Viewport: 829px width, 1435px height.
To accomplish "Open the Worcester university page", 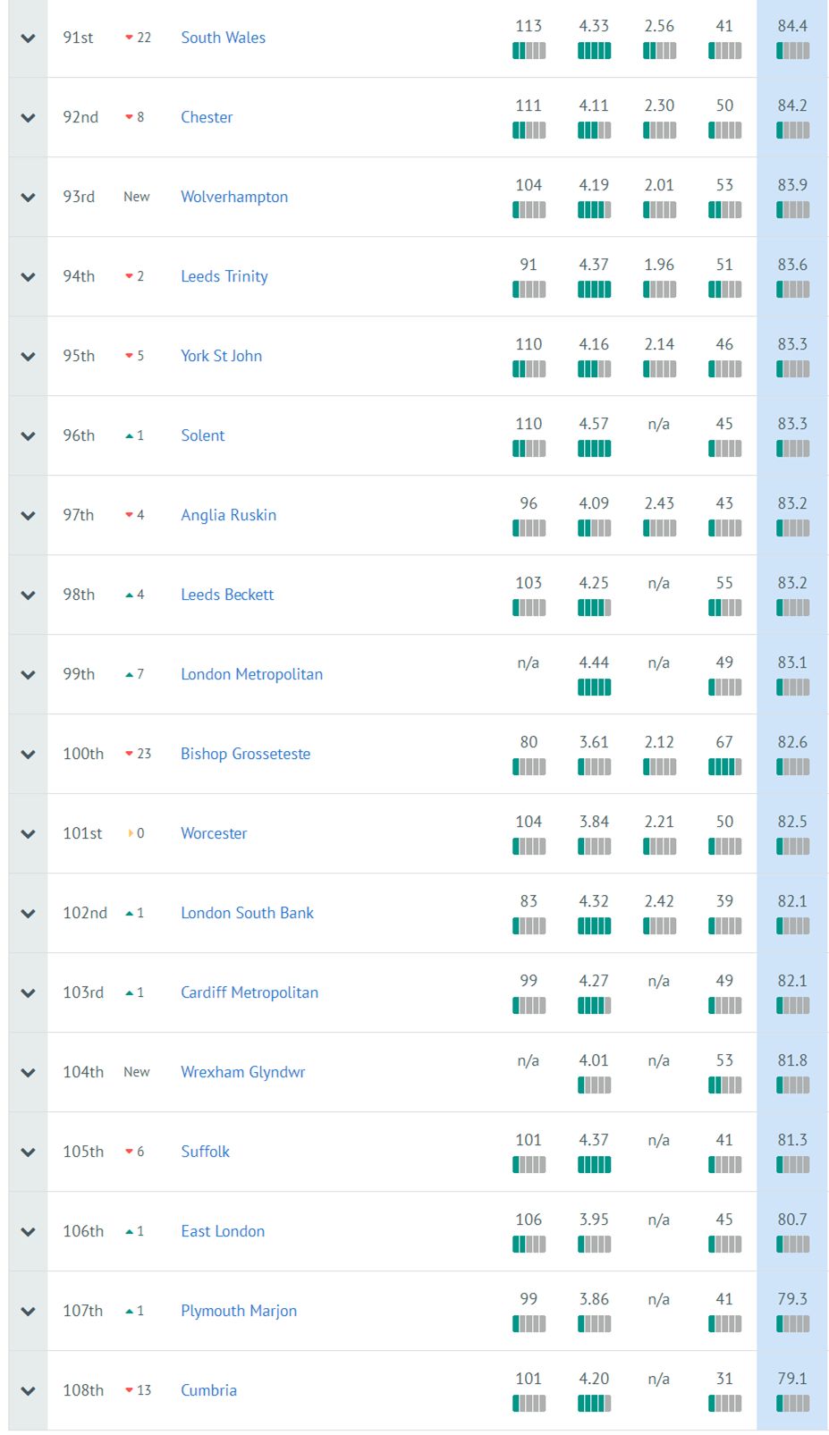I will point(214,833).
